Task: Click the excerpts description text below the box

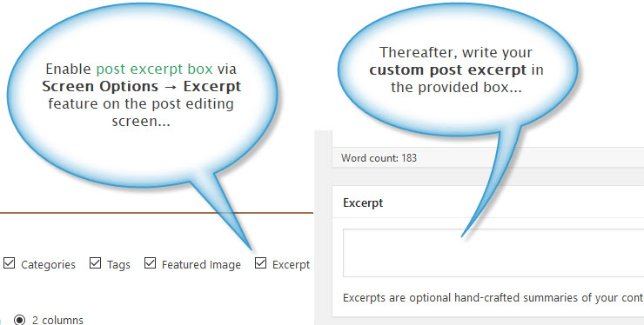Action: 493,297
